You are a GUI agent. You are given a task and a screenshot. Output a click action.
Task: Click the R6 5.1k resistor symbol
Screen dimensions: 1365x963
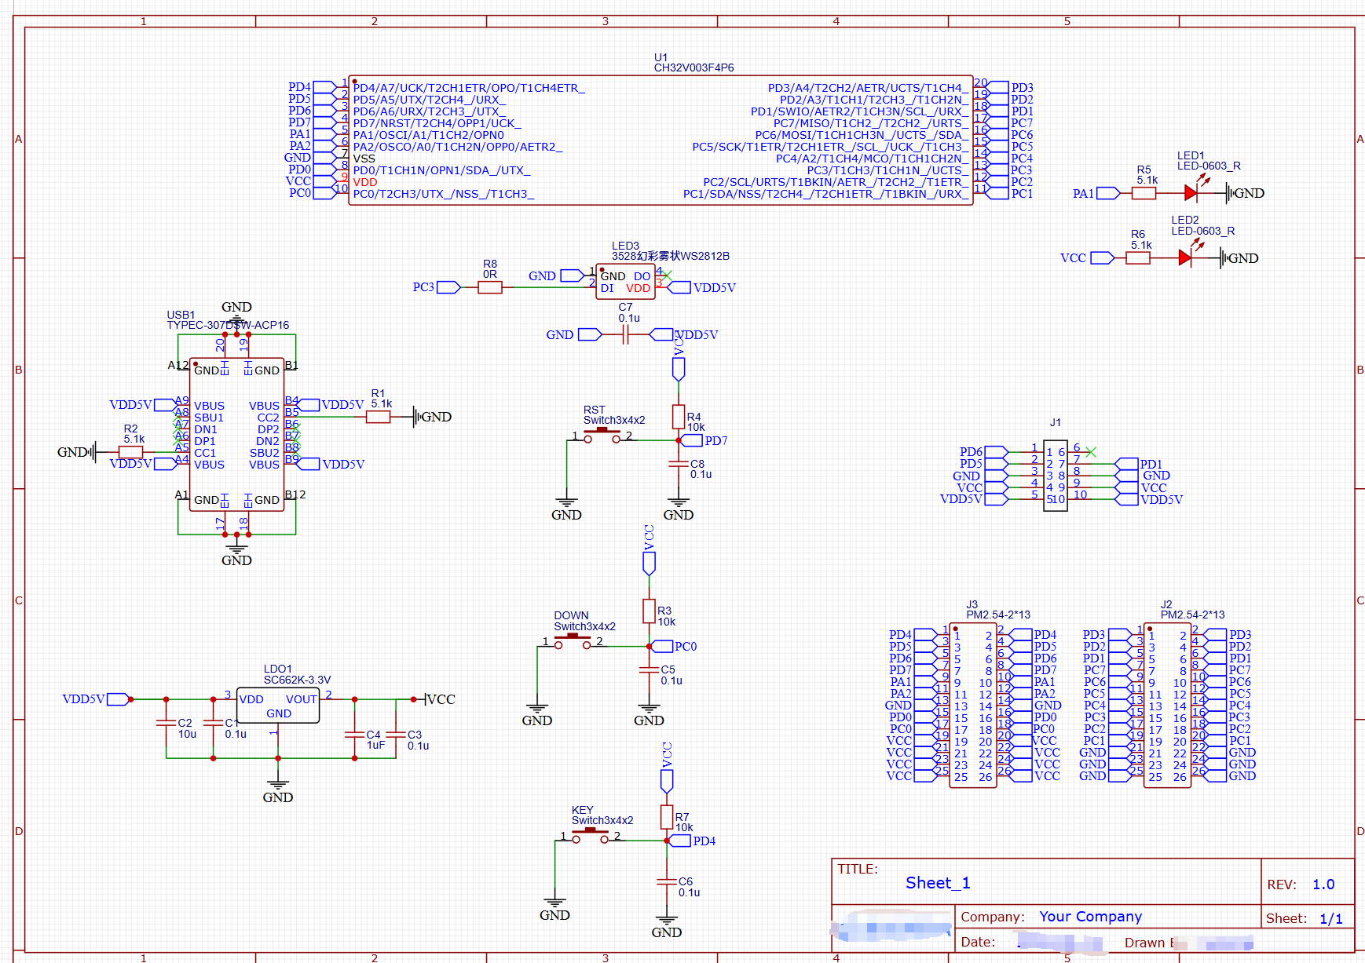coord(1138,257)
